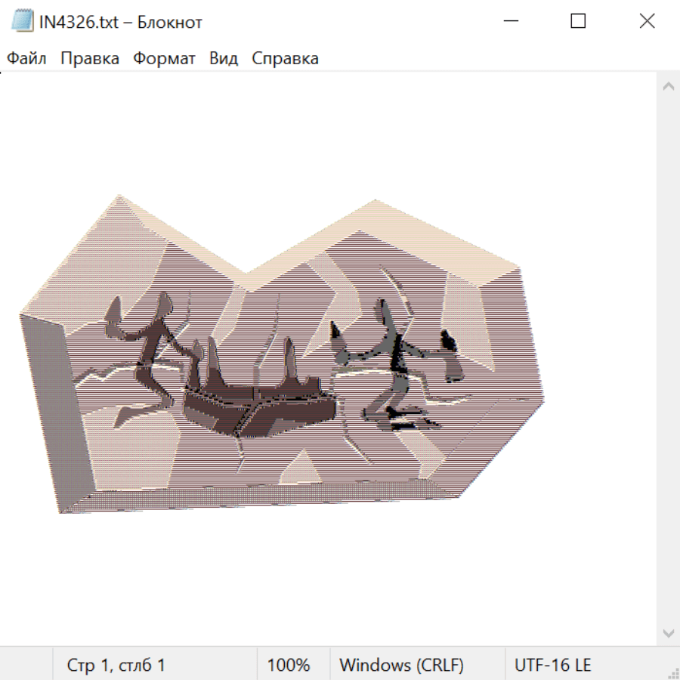The width and height of the screenshot is (680, 680).
Task: Open the Справка menu
Action: (x=285, y=59)
